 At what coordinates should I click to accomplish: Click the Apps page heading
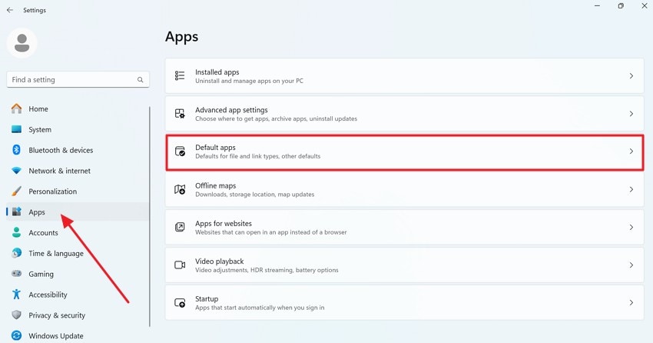point(181,37)
